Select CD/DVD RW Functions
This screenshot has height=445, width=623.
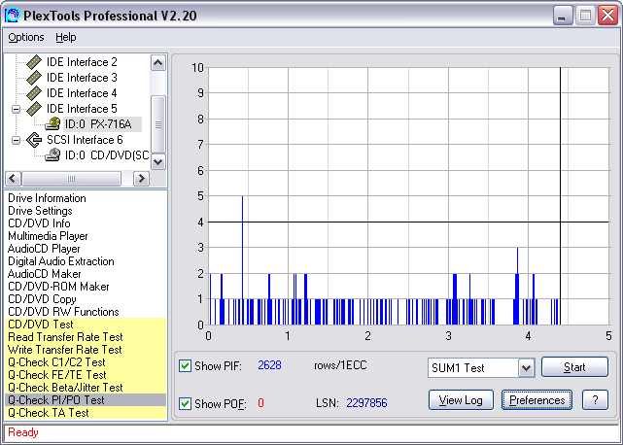(x=63, y=312)
